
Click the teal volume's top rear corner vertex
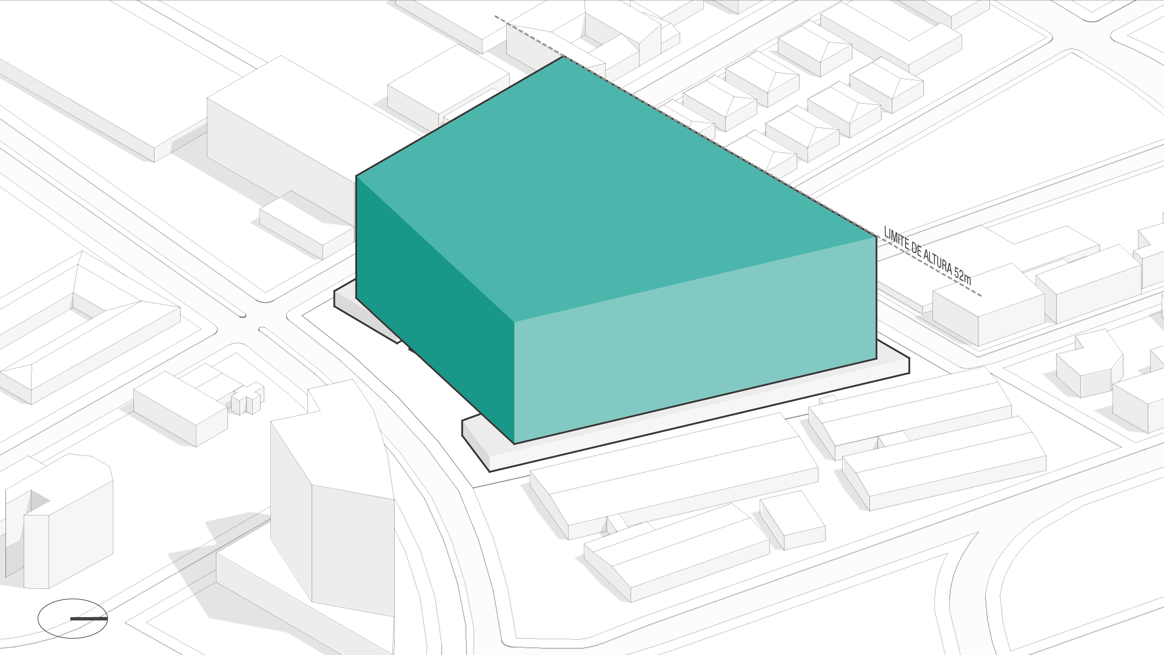563,57
